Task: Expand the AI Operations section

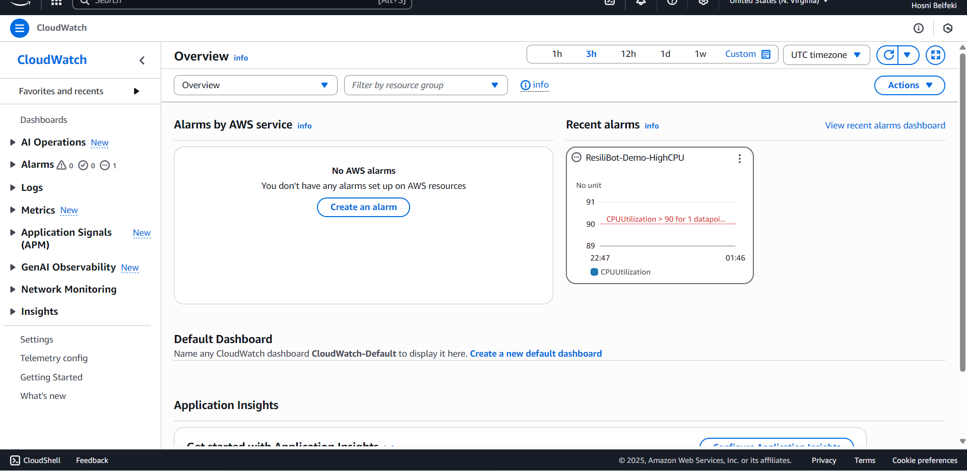Action: (x=13, y=143)
